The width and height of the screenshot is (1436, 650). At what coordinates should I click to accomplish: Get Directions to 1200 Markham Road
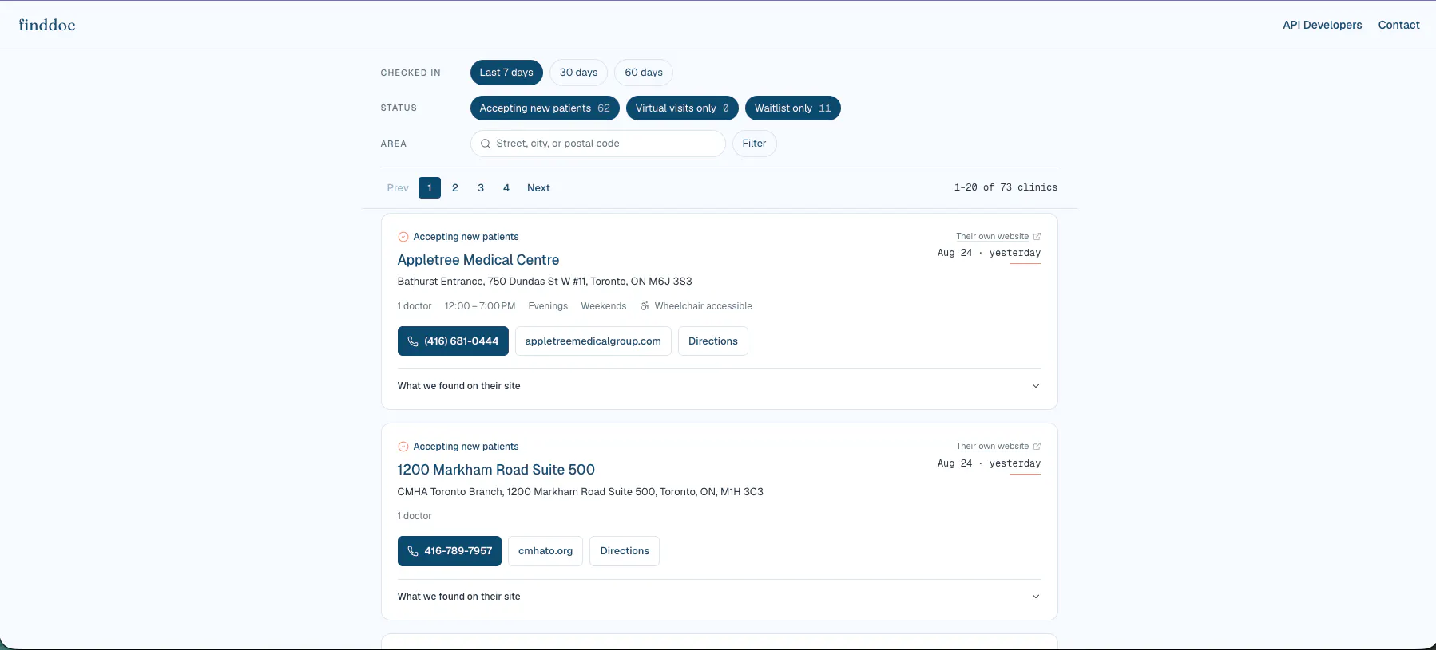click(625, 551)
